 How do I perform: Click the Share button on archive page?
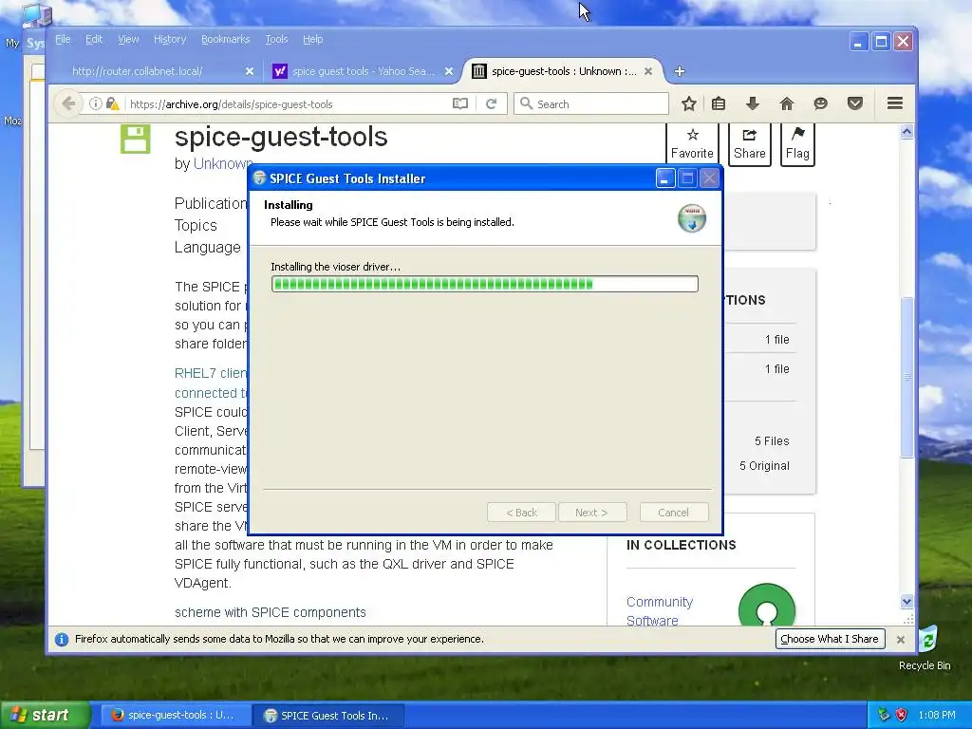750,144
